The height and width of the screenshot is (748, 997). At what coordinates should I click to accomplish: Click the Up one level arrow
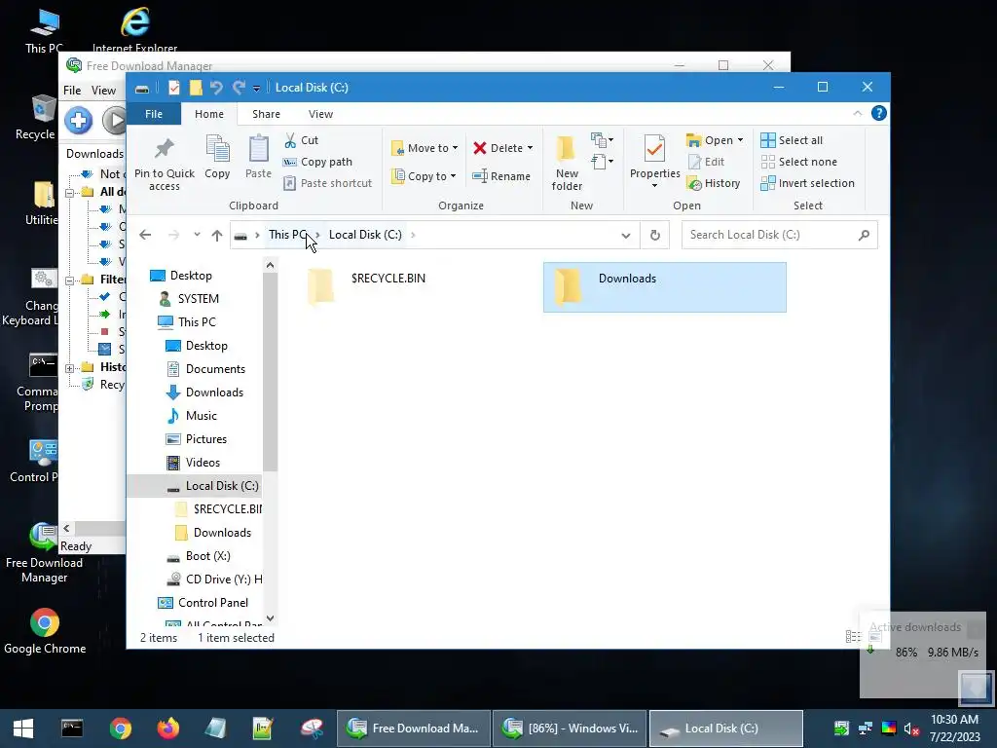coord(217,236)
